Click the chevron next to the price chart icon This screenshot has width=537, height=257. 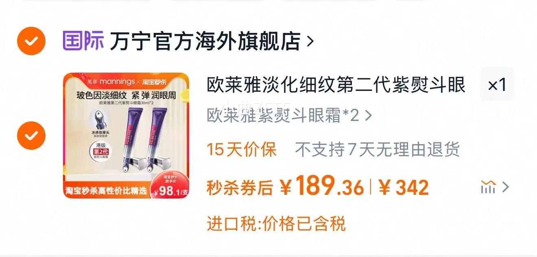[x=505, y=187]
